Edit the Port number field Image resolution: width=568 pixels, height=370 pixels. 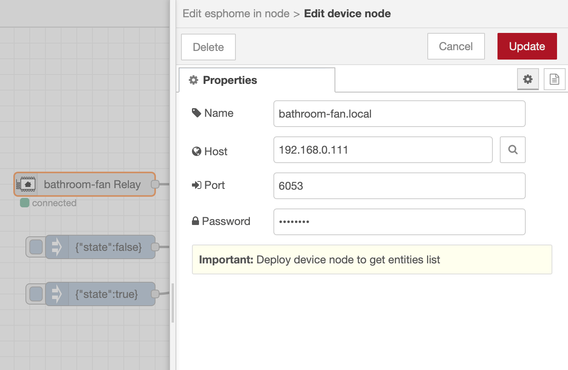[x=399, y=186]
